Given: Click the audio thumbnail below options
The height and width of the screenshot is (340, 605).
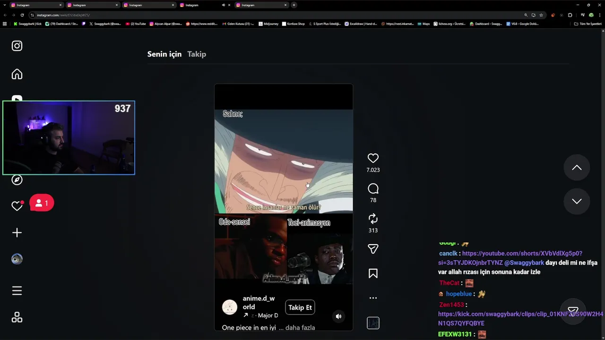Looking at the screenshot, I should point(373,323).
